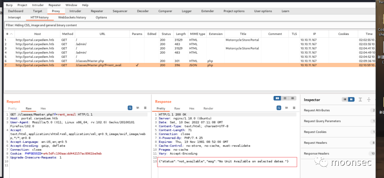
Task: Switch to the Sequencer tab
Action: (x=120, y=11)
